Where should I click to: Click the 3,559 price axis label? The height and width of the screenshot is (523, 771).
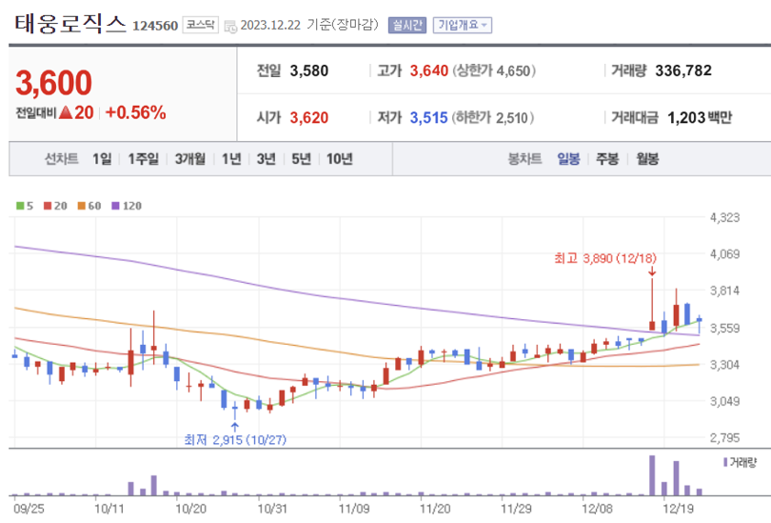[724, 328]
